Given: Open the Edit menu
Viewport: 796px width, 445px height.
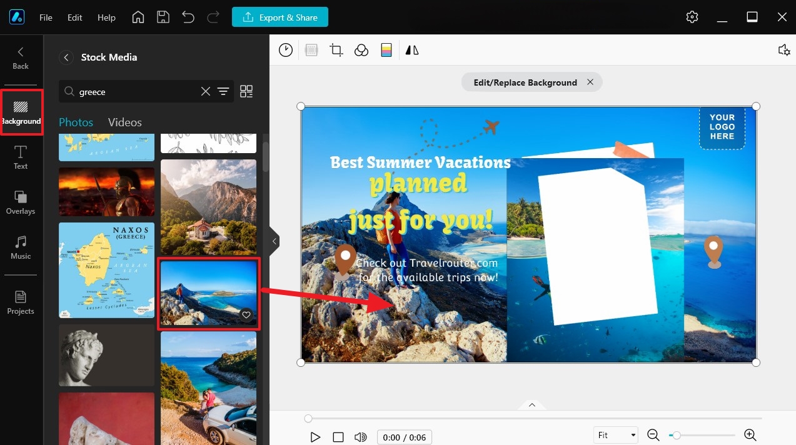Looking at the screenshot, I should pos(74,17).
